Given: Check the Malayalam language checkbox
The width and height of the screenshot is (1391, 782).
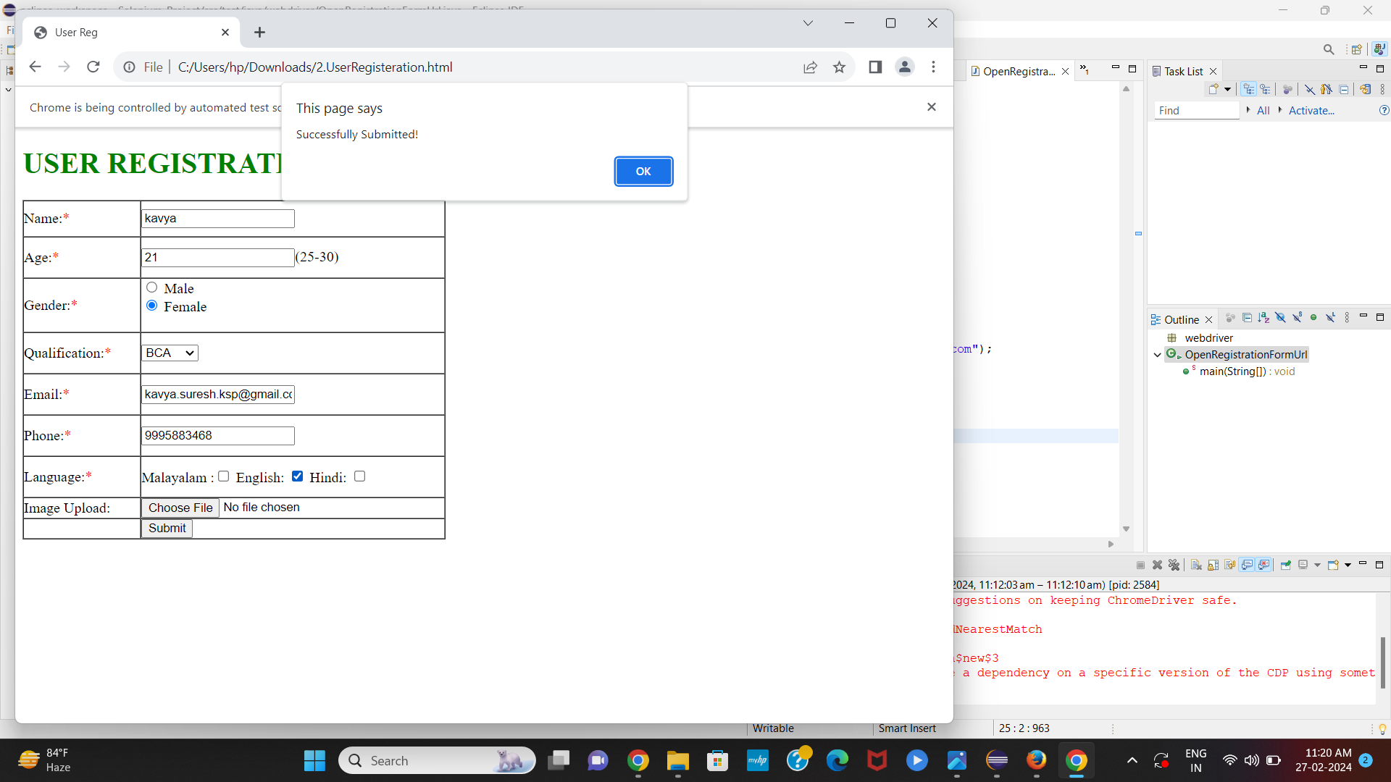Looking at the screenshot, I should click(224, 476).
